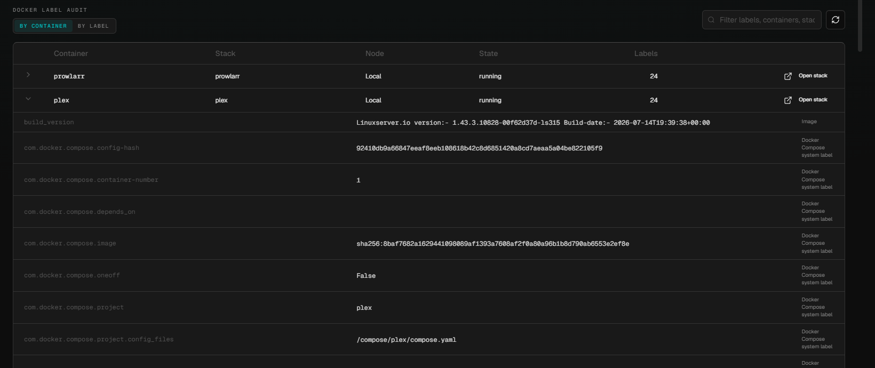875x368 pixels.
Task: Click com.docker.compose.container-number label key
Action: point(91,180)
